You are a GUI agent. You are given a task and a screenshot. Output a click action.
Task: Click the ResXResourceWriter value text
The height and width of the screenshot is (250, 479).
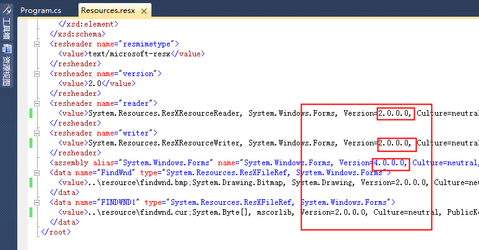click(165, 143)
